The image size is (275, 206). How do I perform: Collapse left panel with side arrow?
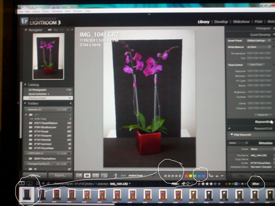click(x=18, y=103)
